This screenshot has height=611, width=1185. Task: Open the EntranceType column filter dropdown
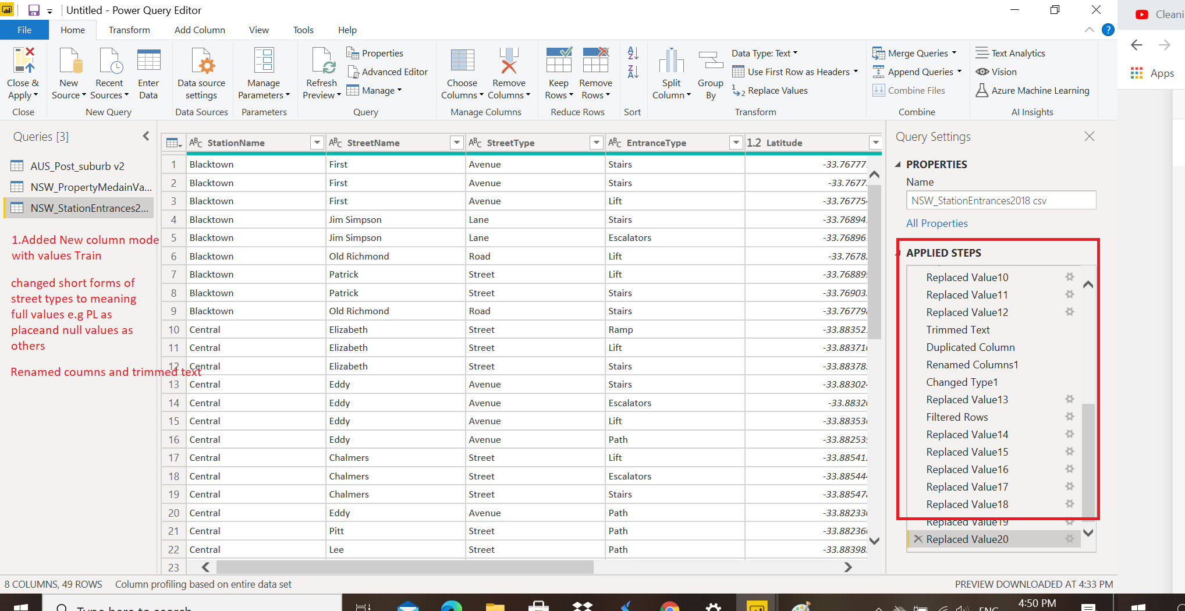click(736, 143)
